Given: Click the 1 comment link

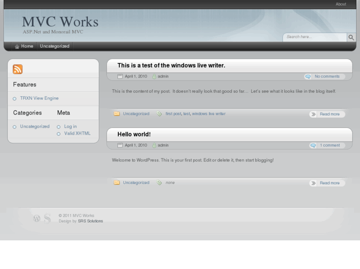Looking at the screenshot, I should pyautogui.click(x=330, y=146).
